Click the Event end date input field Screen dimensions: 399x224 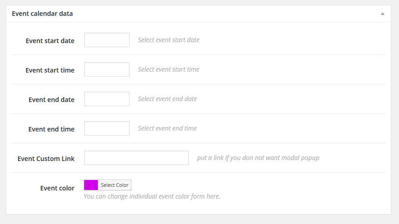click(107, 99)
